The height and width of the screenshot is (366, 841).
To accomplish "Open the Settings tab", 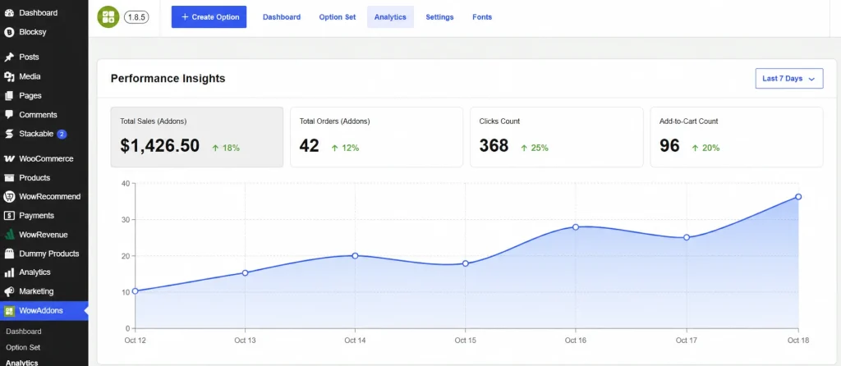I will tap(440, 17).
